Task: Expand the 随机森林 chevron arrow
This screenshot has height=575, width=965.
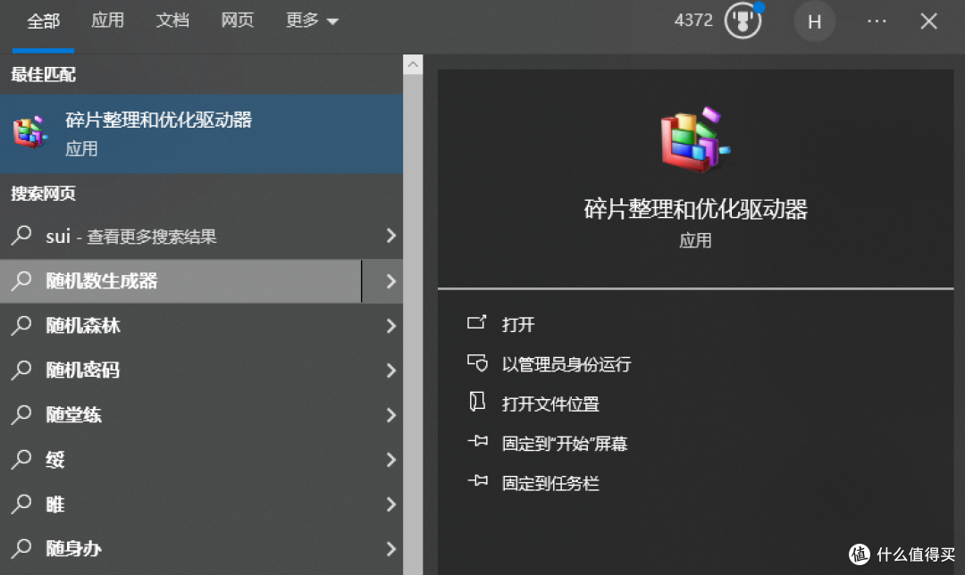Action: coord(390,326)
